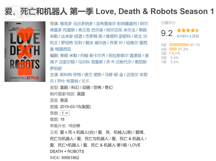This screenshot has width=216, height=161.
Task: Open actor 斯科特·怀特 link
Action: (x=70, y=75)
